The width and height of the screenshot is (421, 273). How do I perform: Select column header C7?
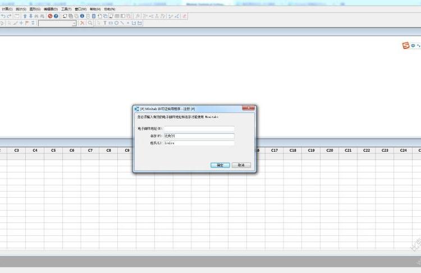[x=90, y=151]
